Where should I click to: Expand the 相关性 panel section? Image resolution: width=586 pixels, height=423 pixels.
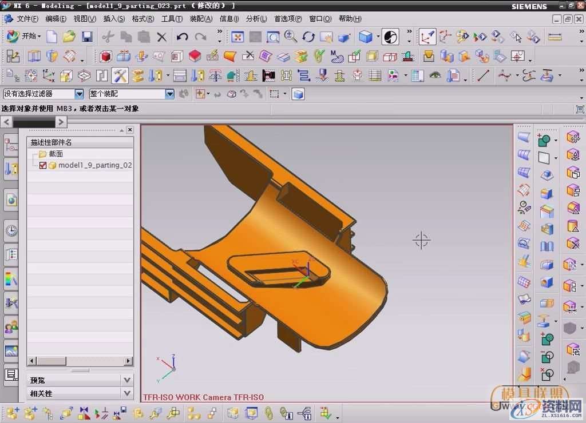(x=127, y=393)
